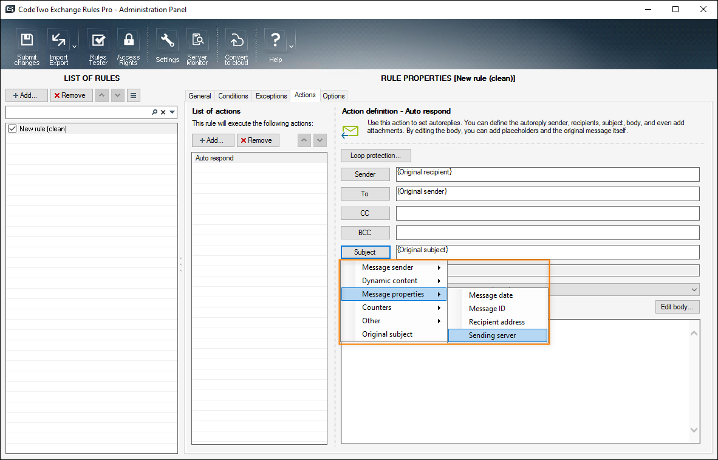Click the Edit body button
Screen dimensions: 718x460
pos(677,307)
